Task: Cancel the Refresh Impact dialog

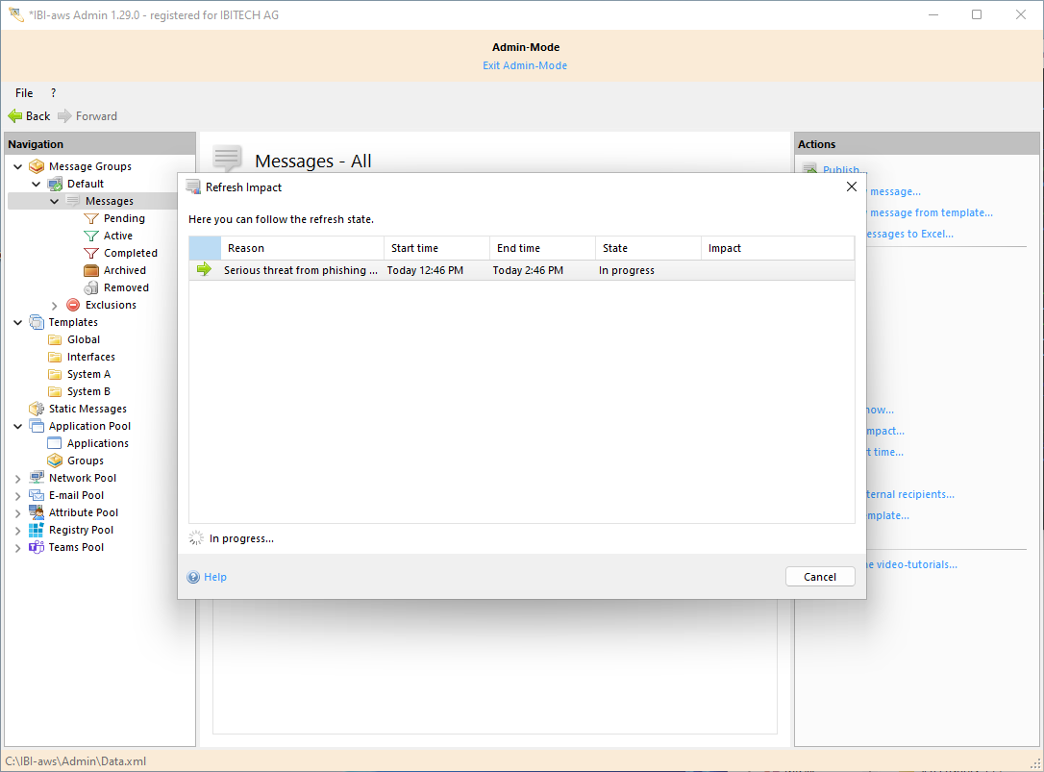Action: pyautogui.click(x=819, y=577)
